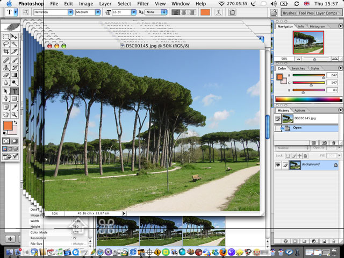Select Standard Screen Mode button

tap(5, 149)
